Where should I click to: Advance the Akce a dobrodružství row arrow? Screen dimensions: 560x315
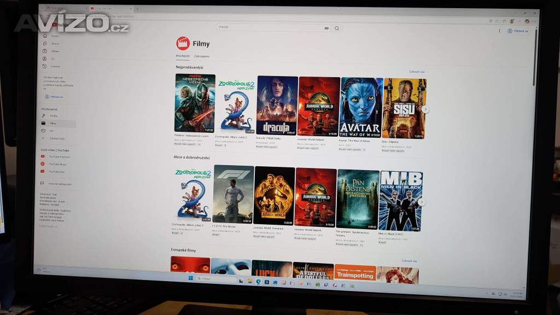coord(422,202)
